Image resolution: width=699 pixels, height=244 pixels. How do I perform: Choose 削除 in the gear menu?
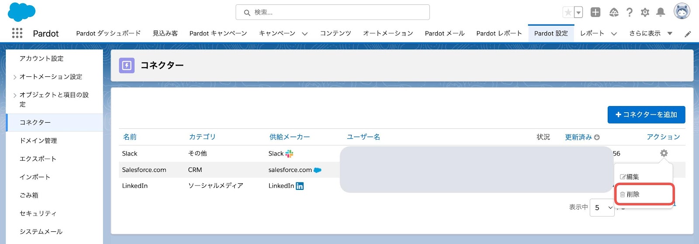point(630,194)
